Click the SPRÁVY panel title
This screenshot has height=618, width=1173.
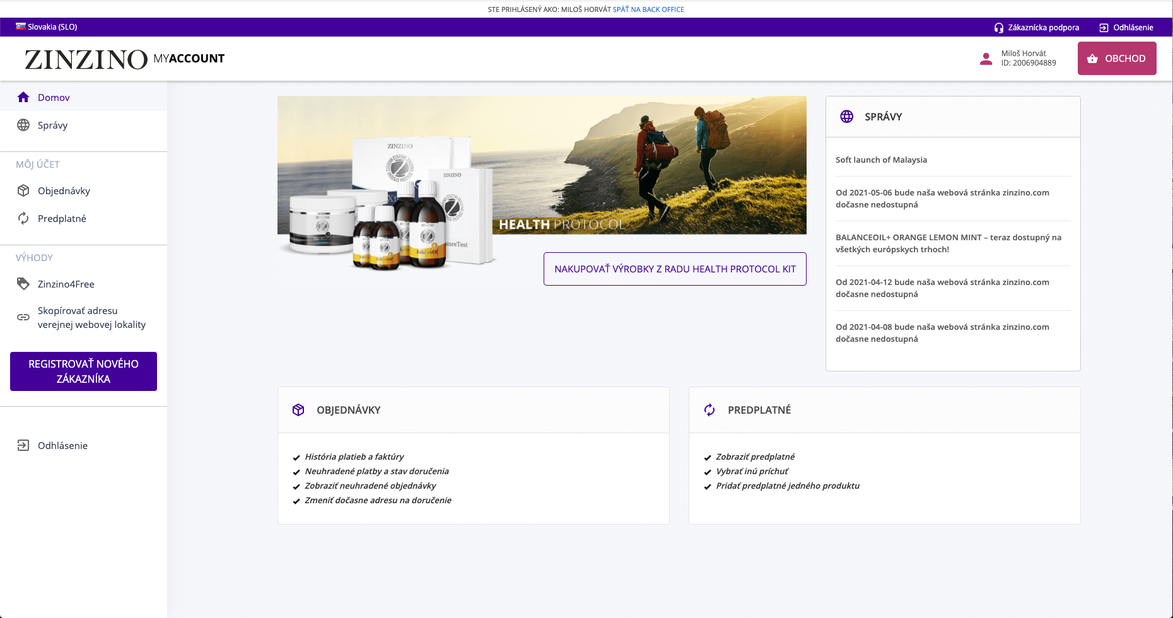pos(883,117)
